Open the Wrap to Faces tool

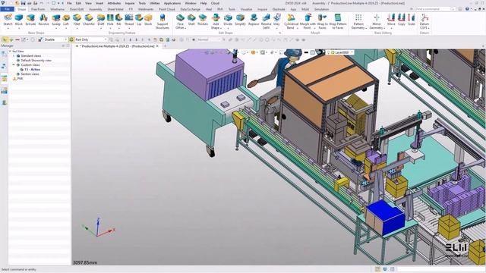pyautogui.click(x=322, y=22)
